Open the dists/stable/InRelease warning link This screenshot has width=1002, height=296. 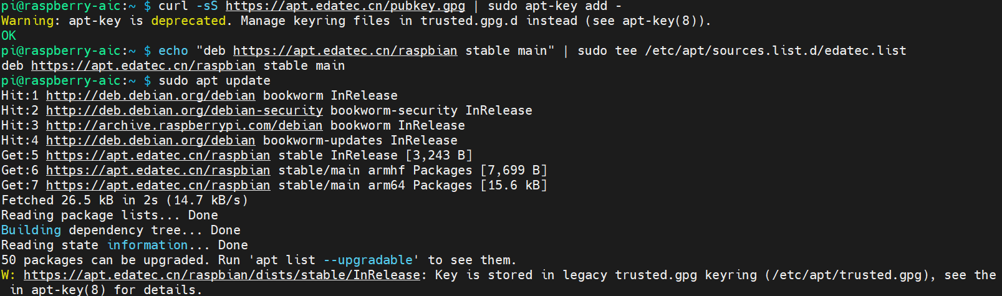pos(221,275)
